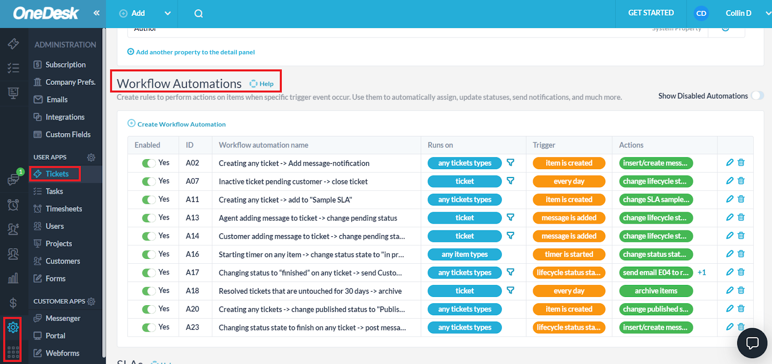772x364 pixels.
Task: Click 'any item types' tag in A16 row
Action: (x=465, y=254)
